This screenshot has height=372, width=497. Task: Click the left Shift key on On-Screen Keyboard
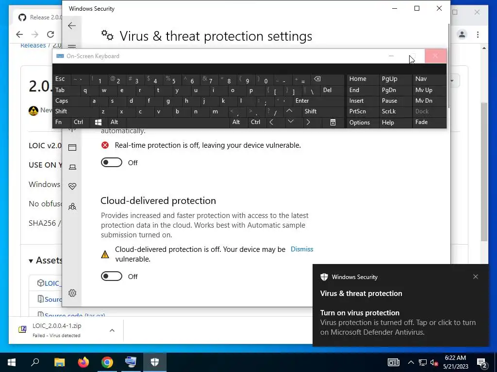tap(75, 111)
